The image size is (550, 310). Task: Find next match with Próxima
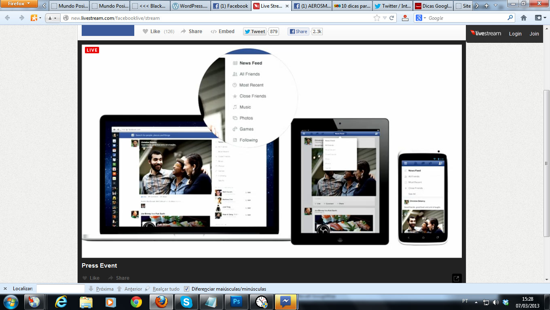tap(101, 289)
